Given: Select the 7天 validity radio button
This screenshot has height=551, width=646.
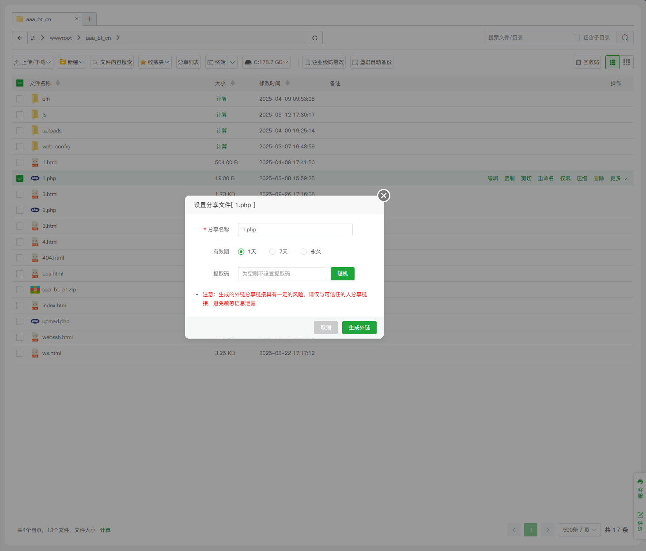Looking at the screenshot, I should click(272, 252).
